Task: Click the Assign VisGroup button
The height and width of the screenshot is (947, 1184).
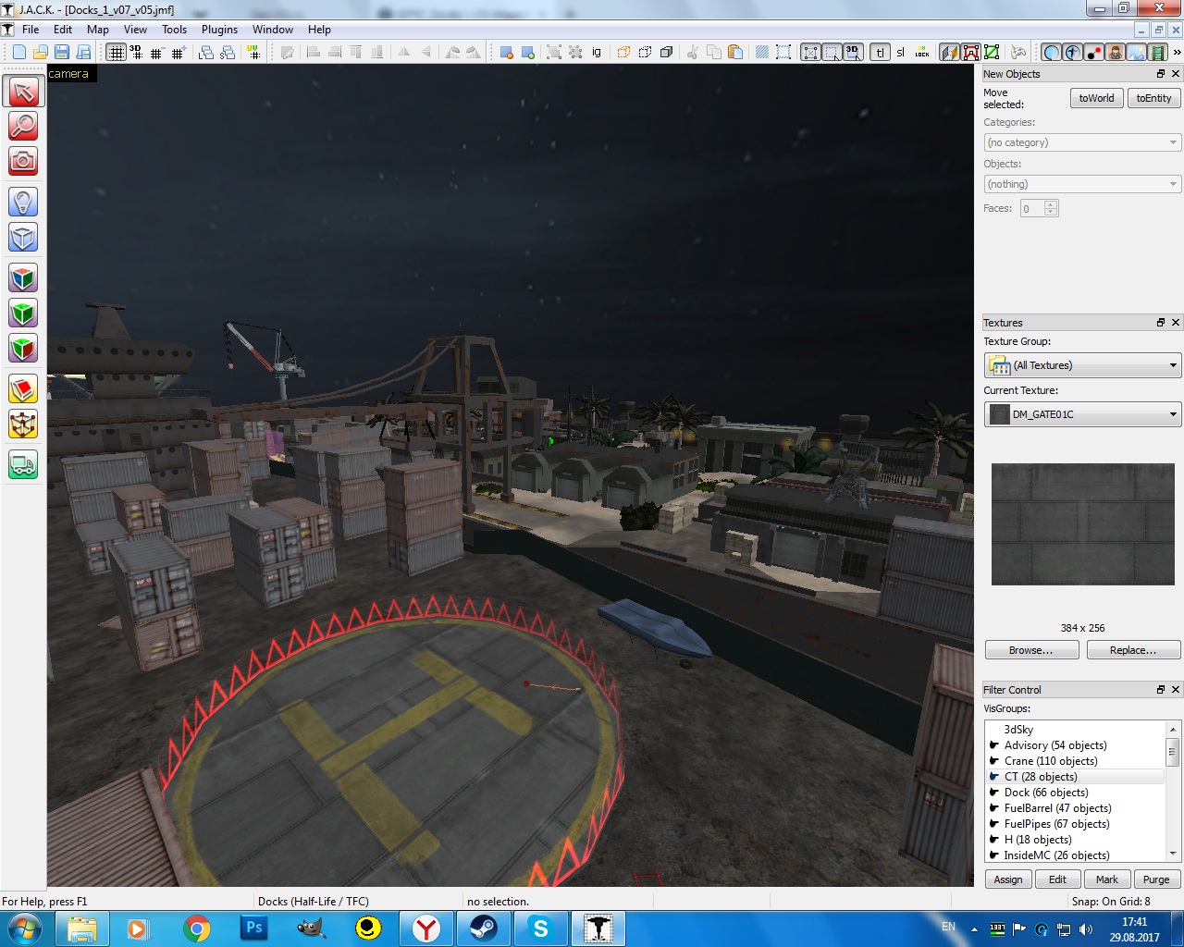Action: tap(1008, 879)
